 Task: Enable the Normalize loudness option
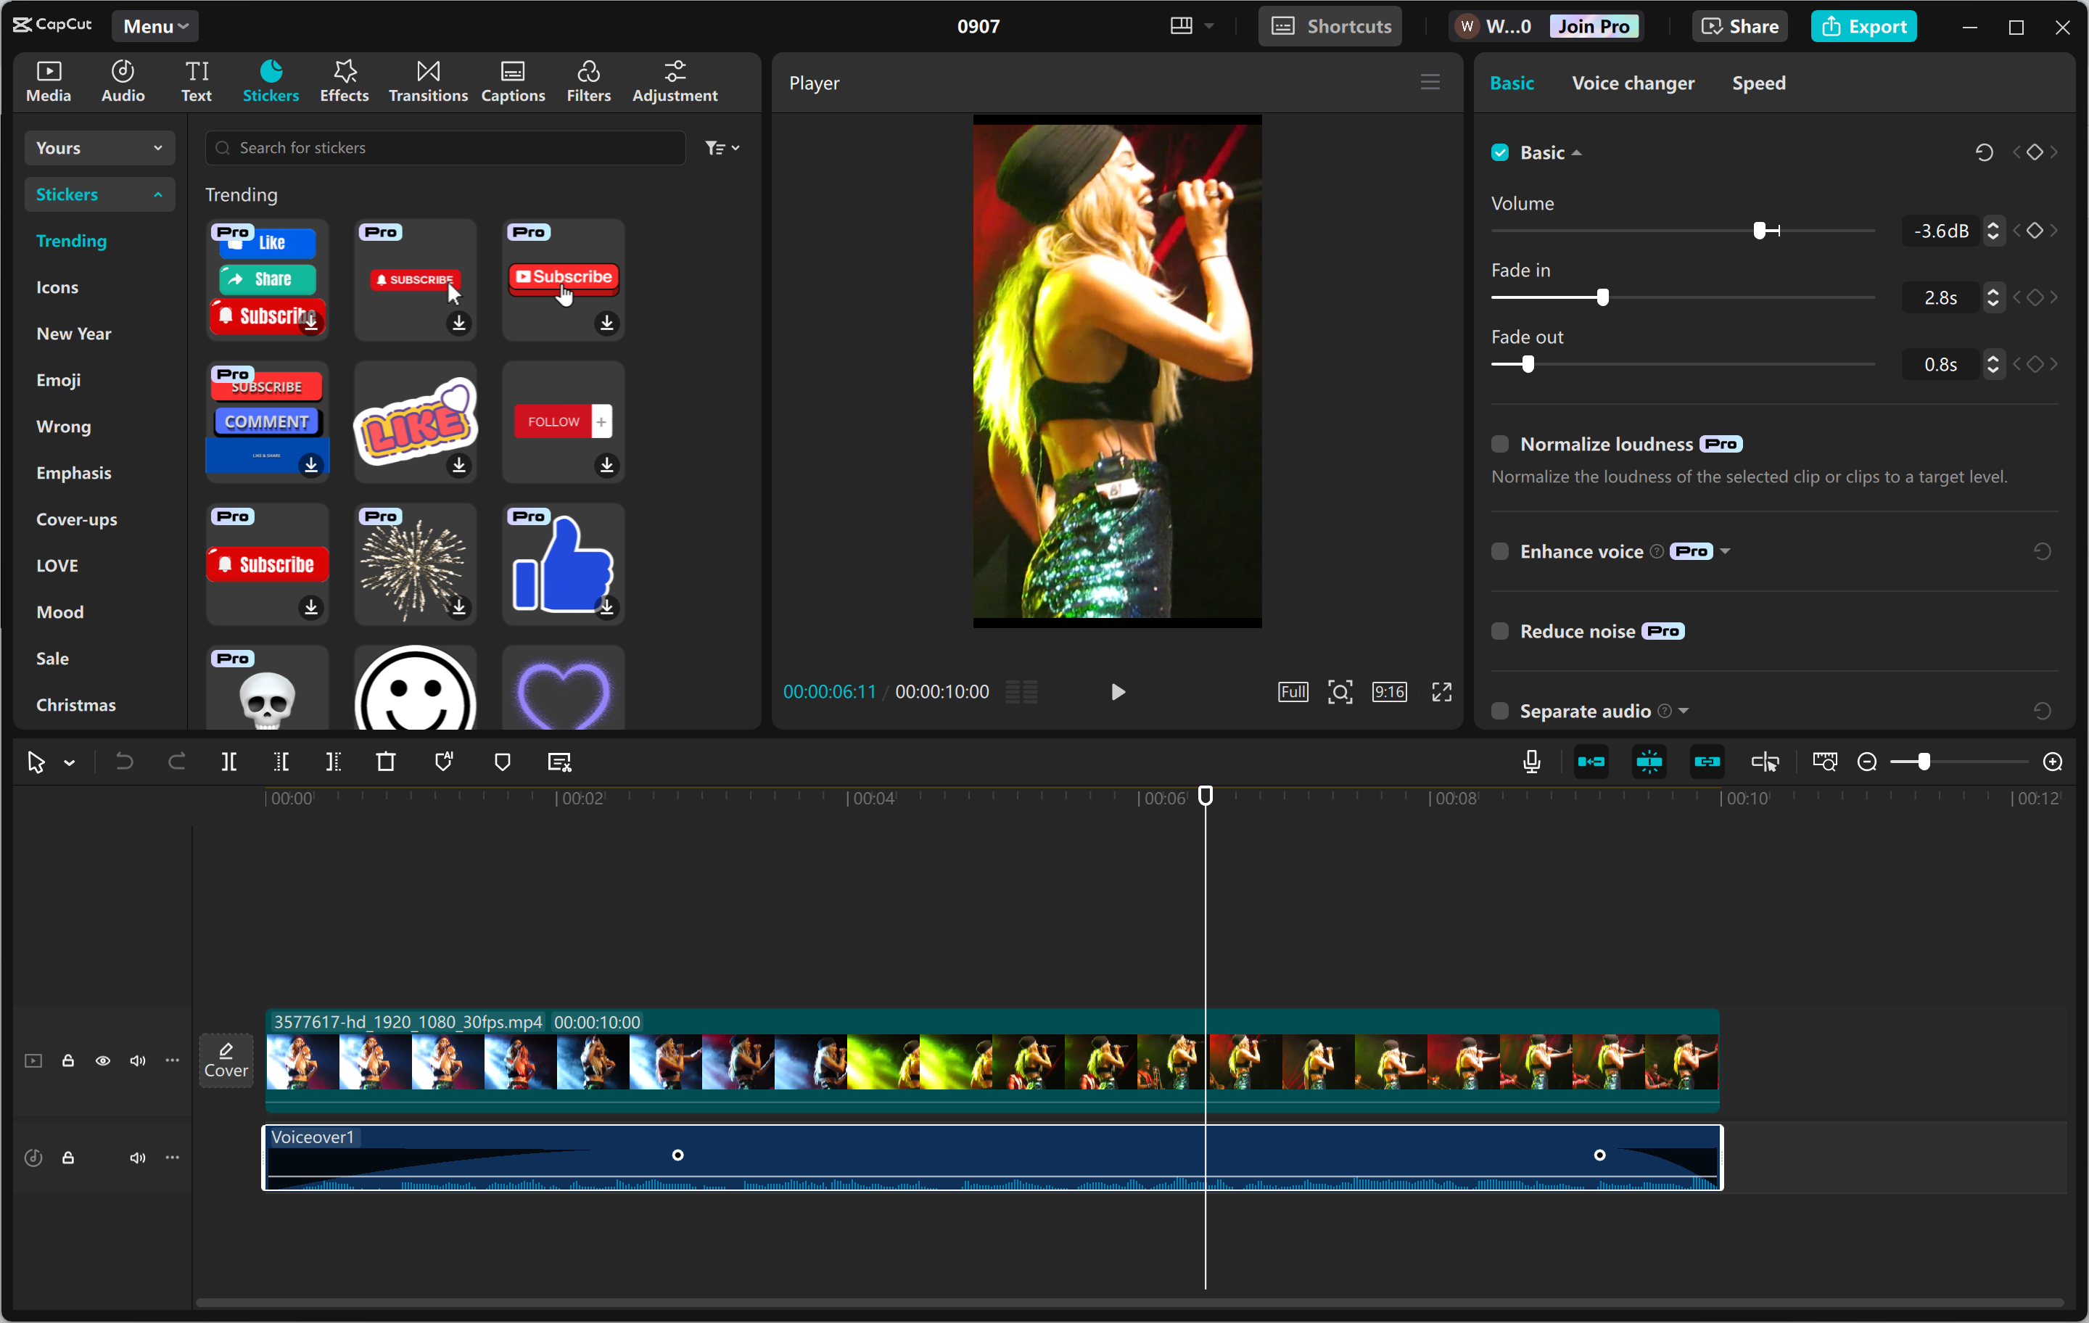(x=1499, y=443)
